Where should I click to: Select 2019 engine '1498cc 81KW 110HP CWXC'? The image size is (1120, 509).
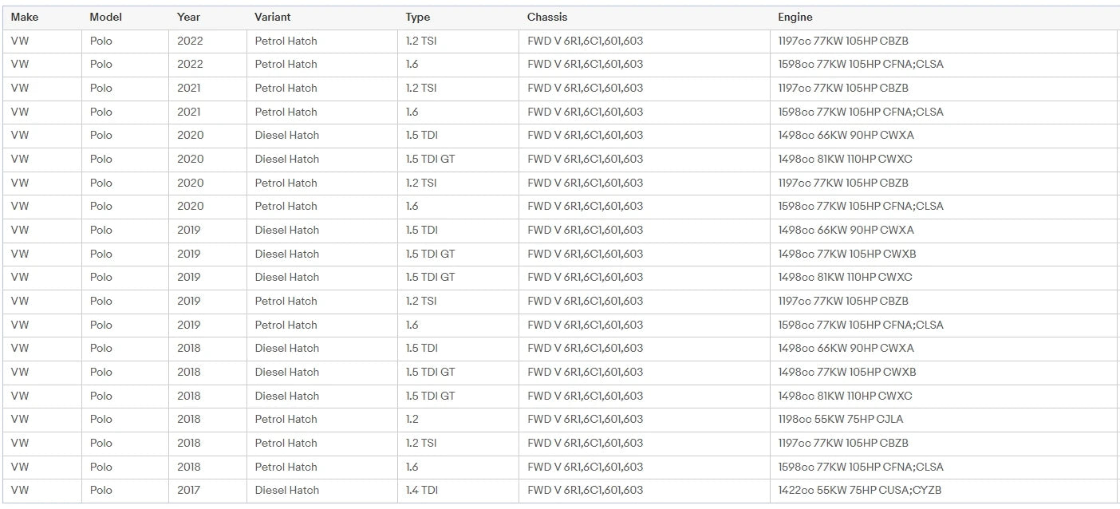[845, 277]
